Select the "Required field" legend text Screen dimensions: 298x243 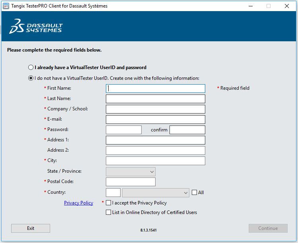point(235,88)
